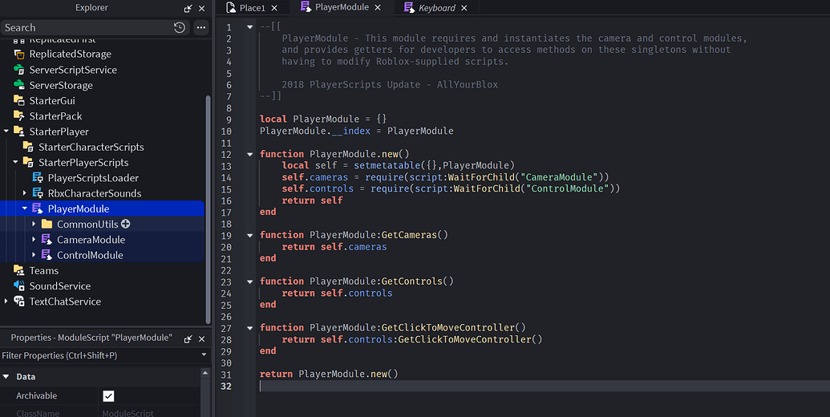830x417 pixels.
Task: Pop out the Explorer panel
Action: tap(188, 9)
